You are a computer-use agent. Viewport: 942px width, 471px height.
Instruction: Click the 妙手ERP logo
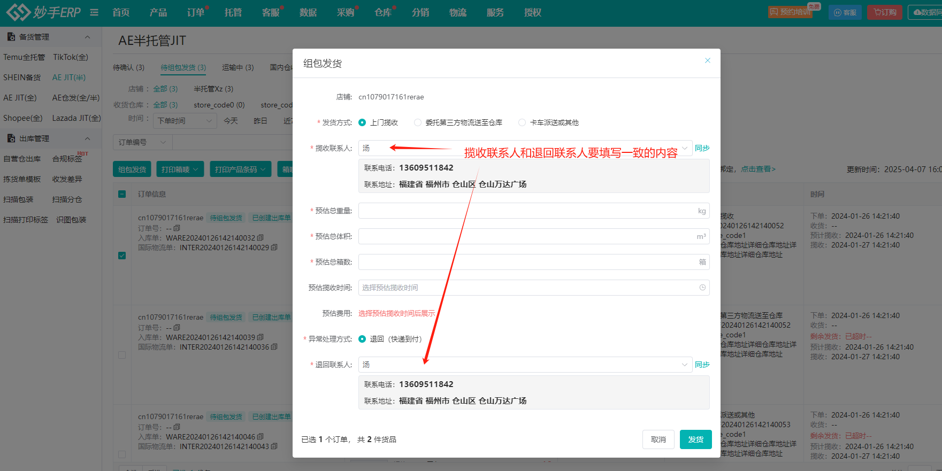point(43,12)
